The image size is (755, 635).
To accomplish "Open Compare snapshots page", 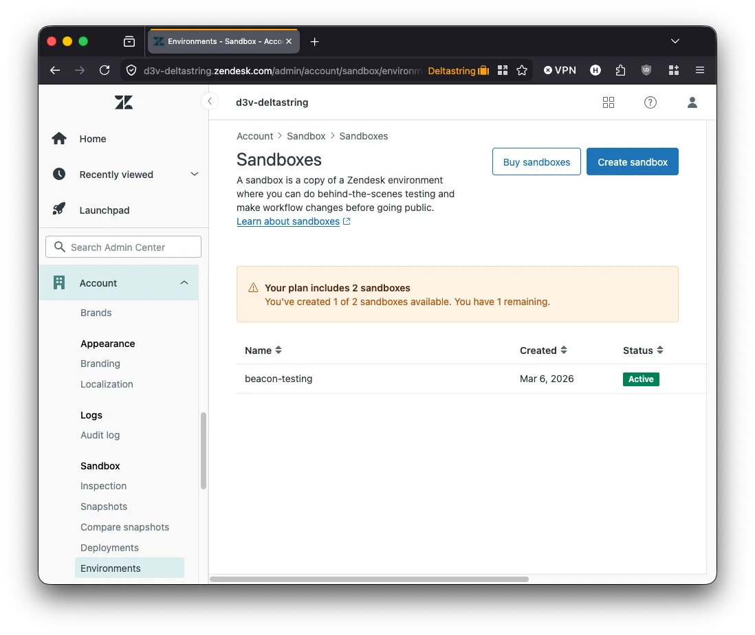I will 124,527.
